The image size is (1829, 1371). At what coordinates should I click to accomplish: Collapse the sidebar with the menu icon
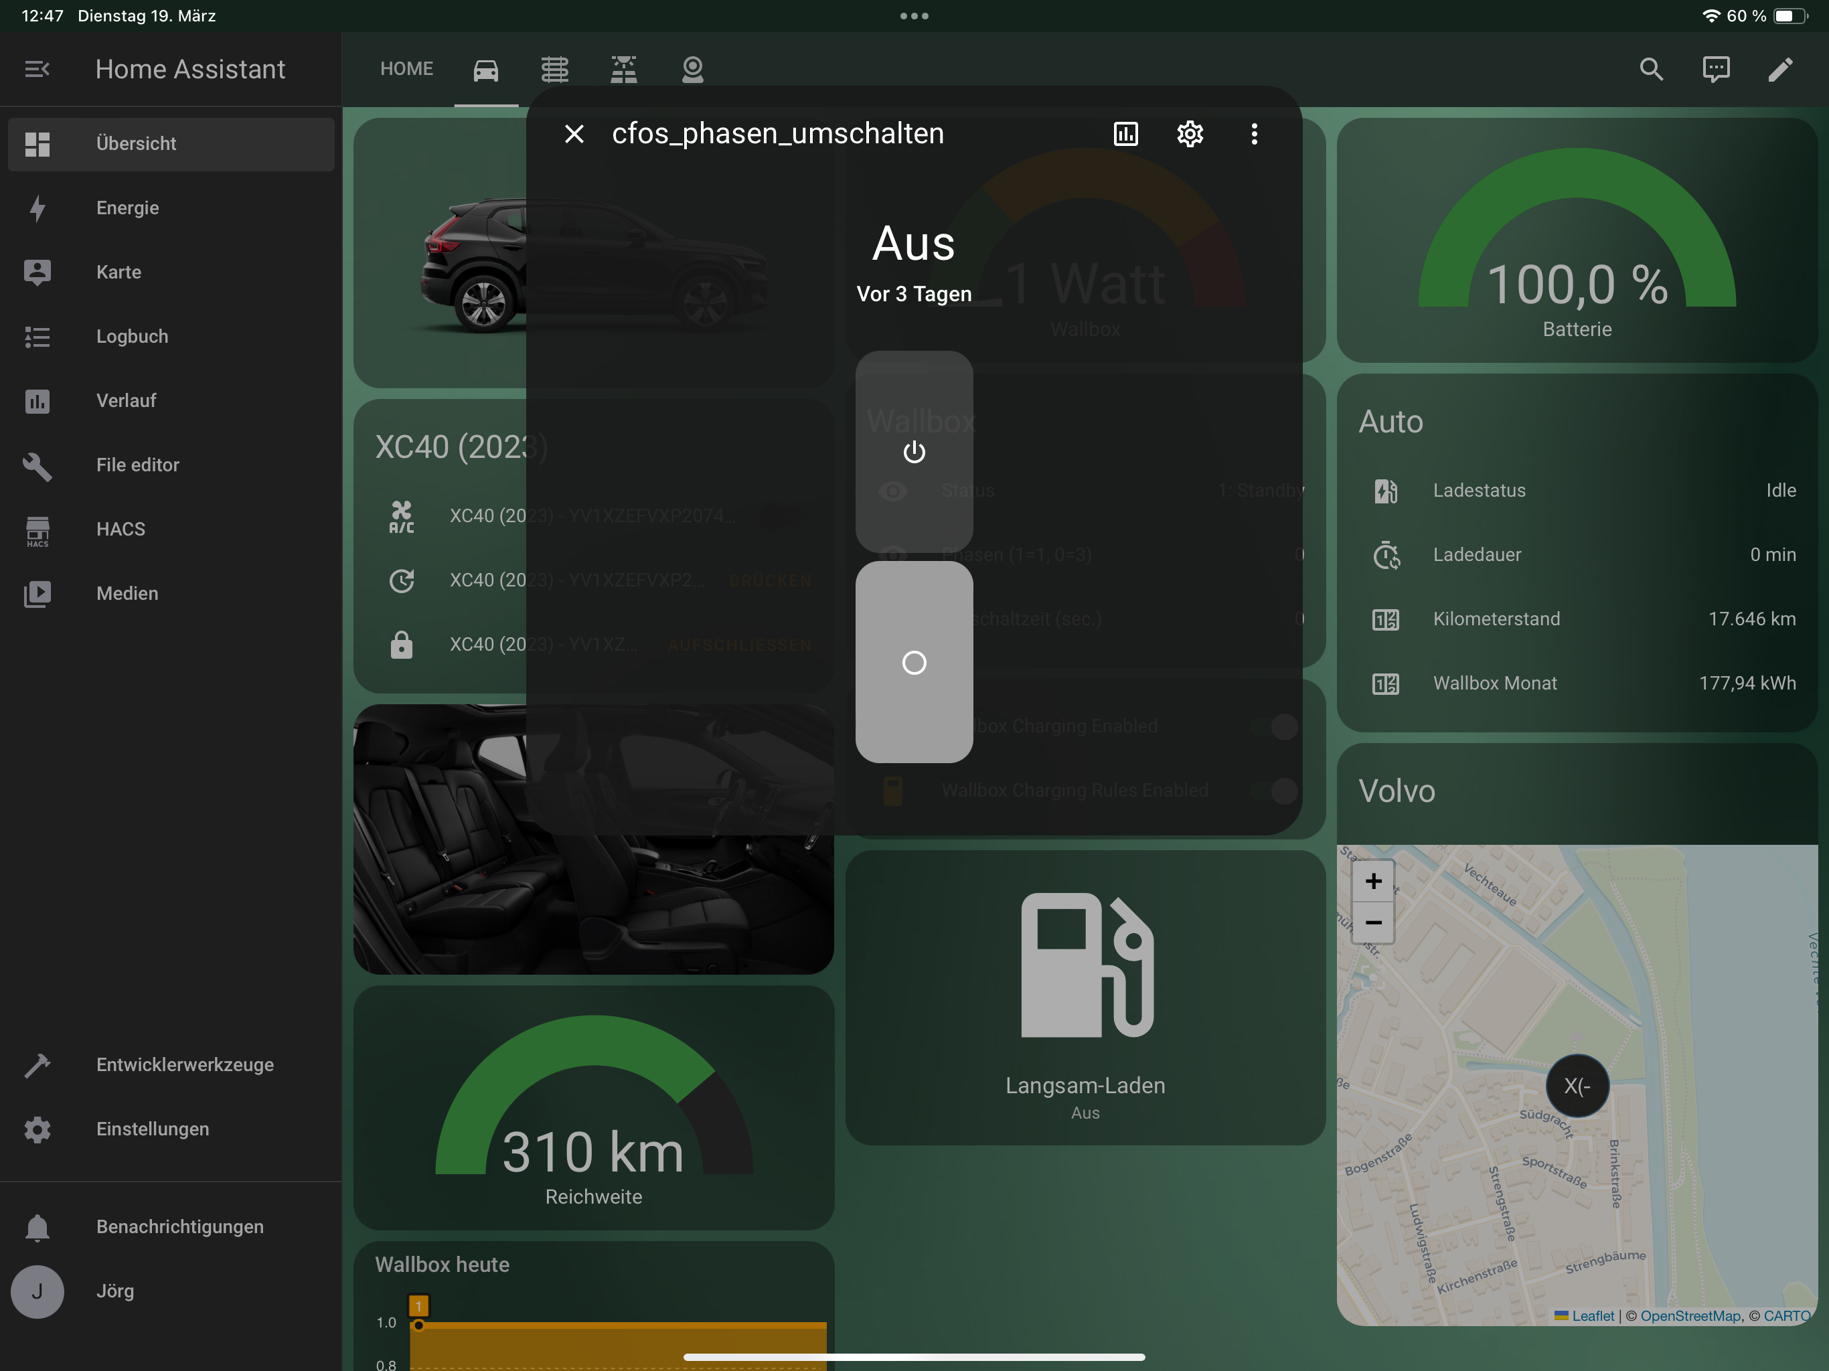(x=37, y=70)
